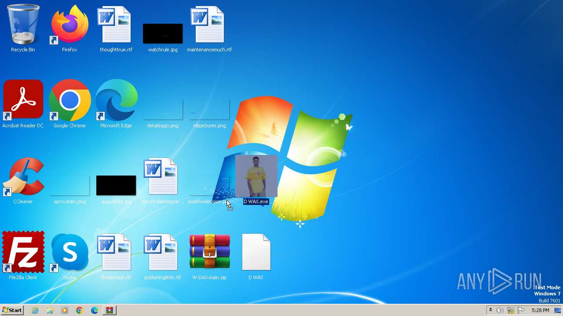Open Edge from the taskbar
This screenshot has width=563, height=316.
[x=95, y=310]
